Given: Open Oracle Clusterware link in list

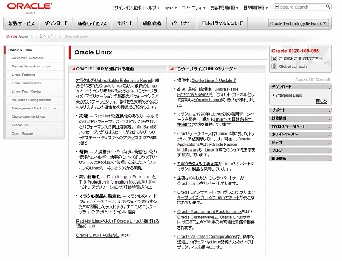Looking at the screenshot, I should click(195, 217).
